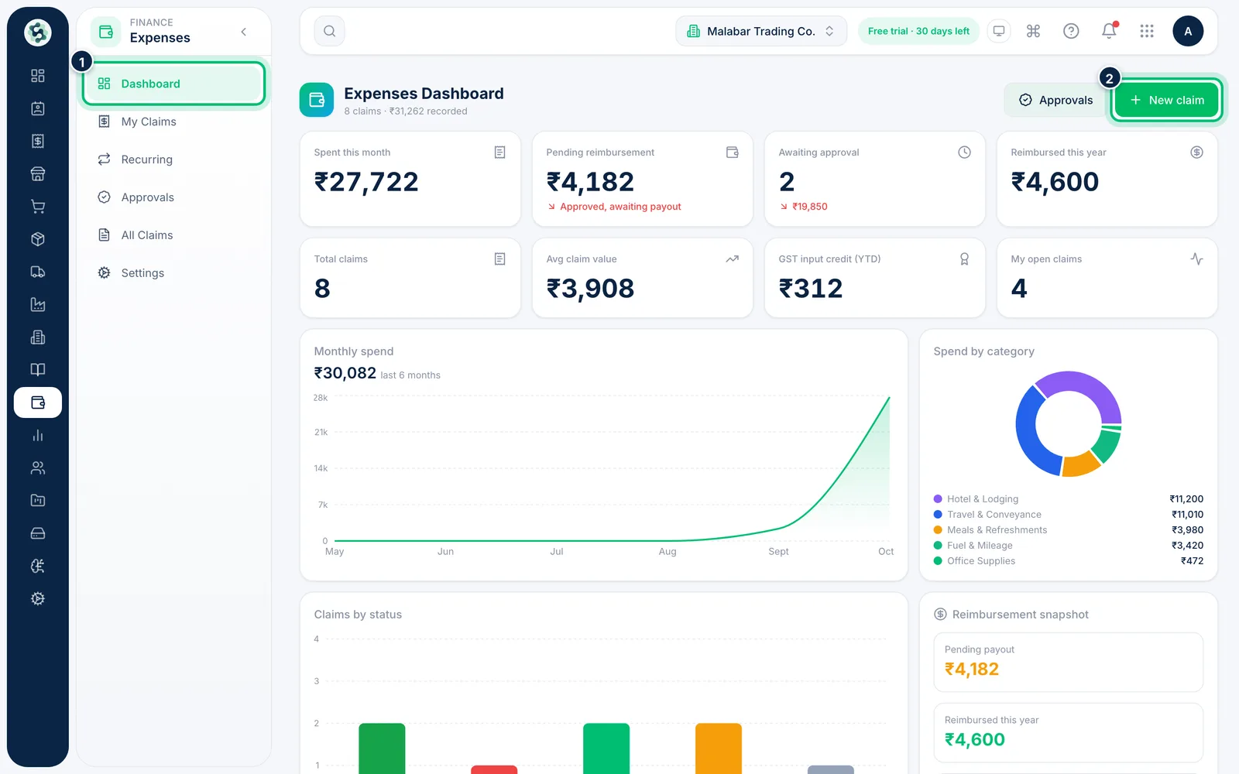1239x774 pixels.
Task: Open the gear icon at bottom of left rail
Action: pyautogui.click(x=37, y=598)
